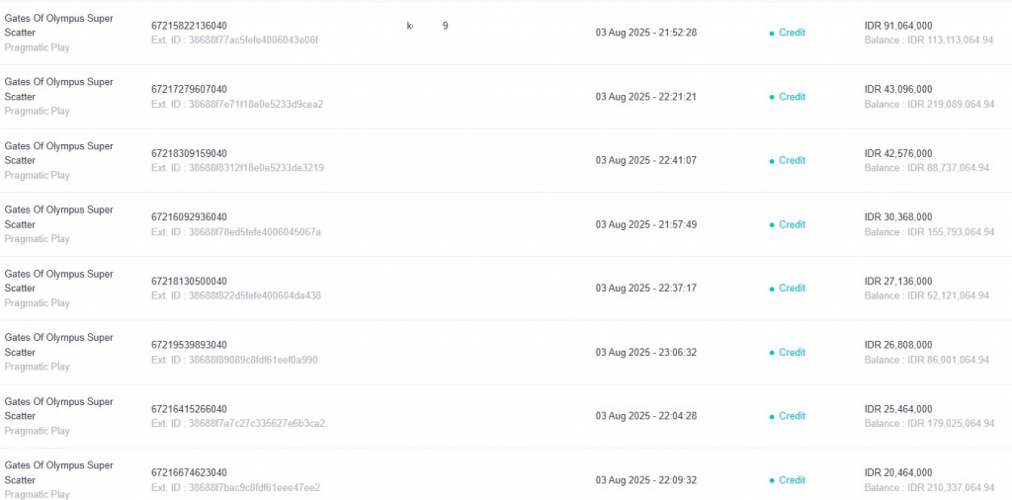Select transaction 67216415266040
The image size is (1012, 500).
189,409
